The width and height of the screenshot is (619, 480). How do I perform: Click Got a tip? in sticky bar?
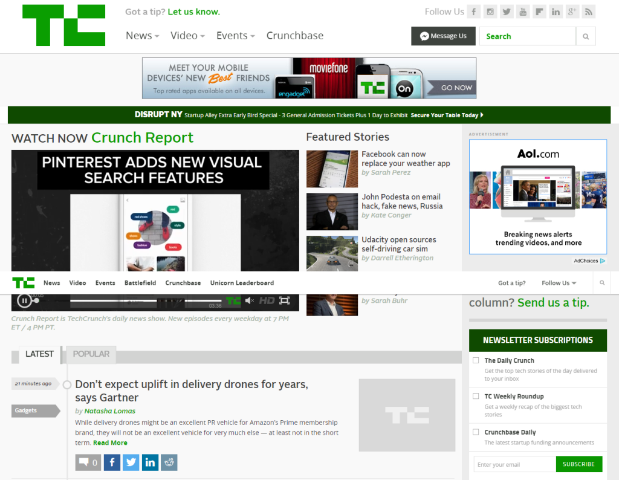pyautogui.click(x=511, y=283)
